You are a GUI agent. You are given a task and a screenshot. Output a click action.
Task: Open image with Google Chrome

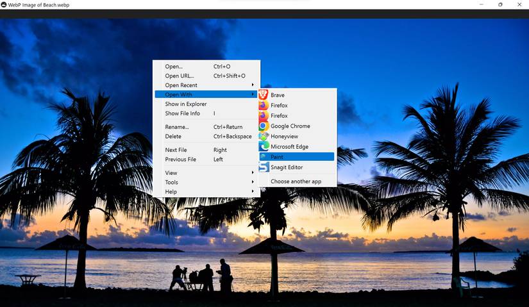(x=297, y=126)
